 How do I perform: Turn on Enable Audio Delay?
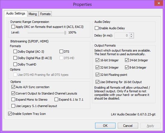(x=96, y=28)
